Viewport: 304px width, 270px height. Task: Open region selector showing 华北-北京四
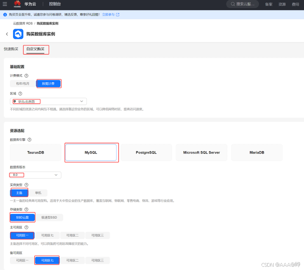[48, 102]
